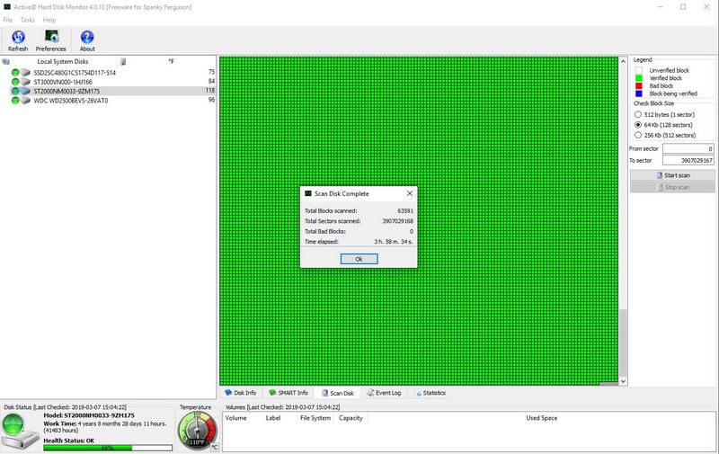719x454 pixels.
Task: Select 512 bytes (1 sector) block size
Action: (x=638, y=115)
